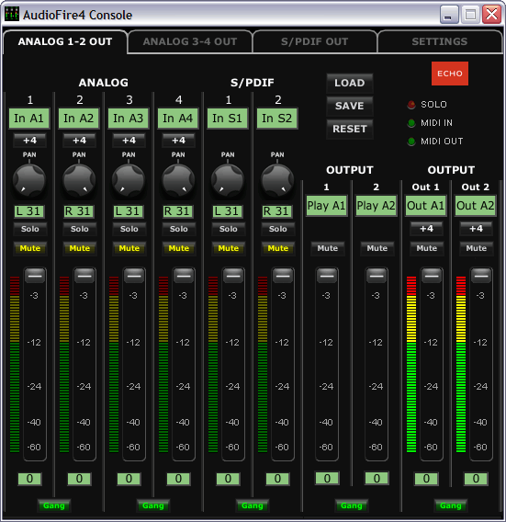Mute the Play A2 channel

(x=377, y=248)
